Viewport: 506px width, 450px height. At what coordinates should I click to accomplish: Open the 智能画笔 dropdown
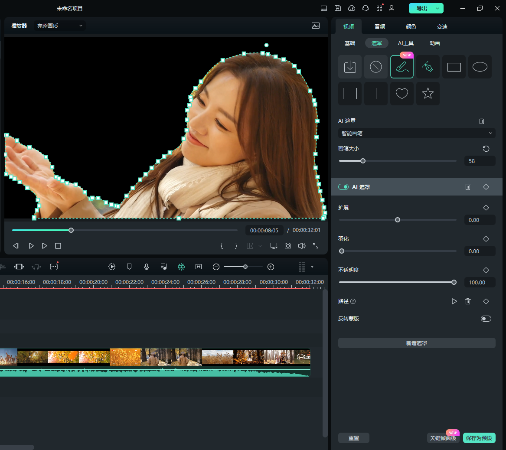click(416, 134)
